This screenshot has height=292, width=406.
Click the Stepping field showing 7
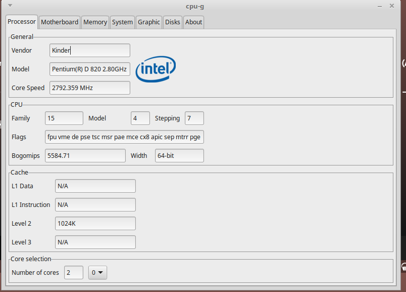(194, 118)
